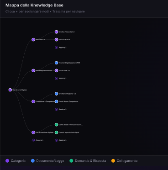Open the Perizia Tecnica node
Image resolution: width=168 pixels, height=170 pixels.
pyautogui.click(x=57, y=40)
